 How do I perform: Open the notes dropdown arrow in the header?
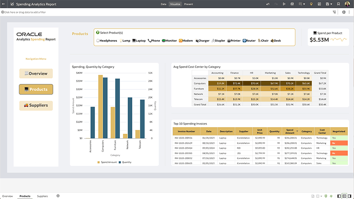tap(304, 4)
